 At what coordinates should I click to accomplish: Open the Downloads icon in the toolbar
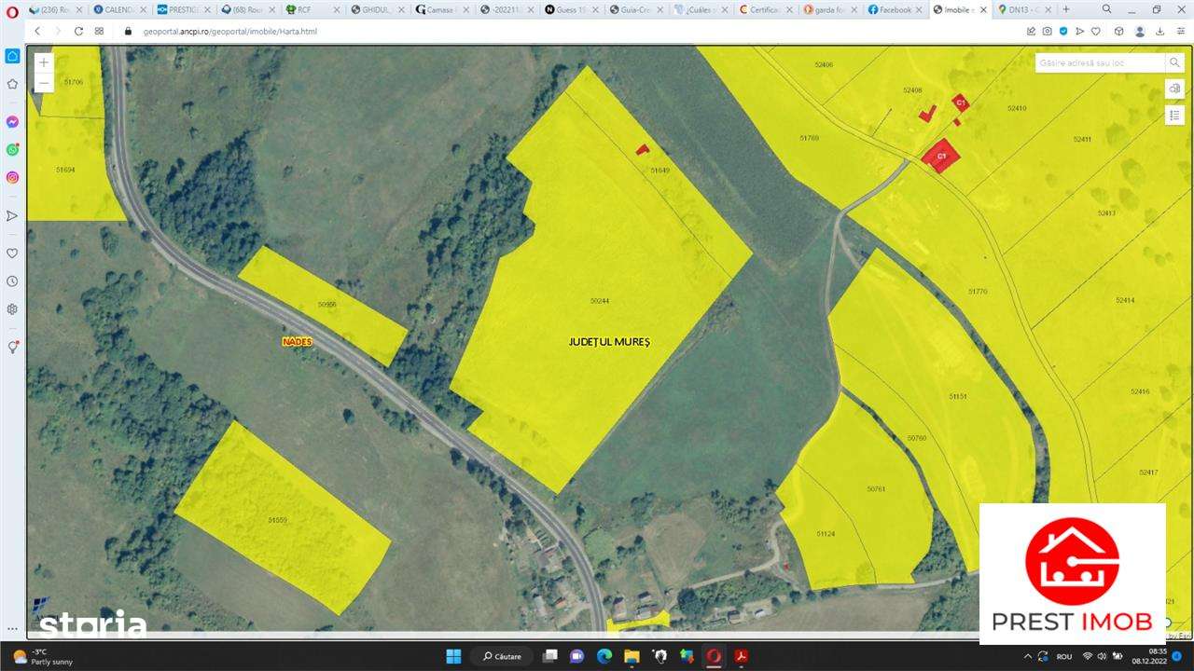[x=1159, y=31]
